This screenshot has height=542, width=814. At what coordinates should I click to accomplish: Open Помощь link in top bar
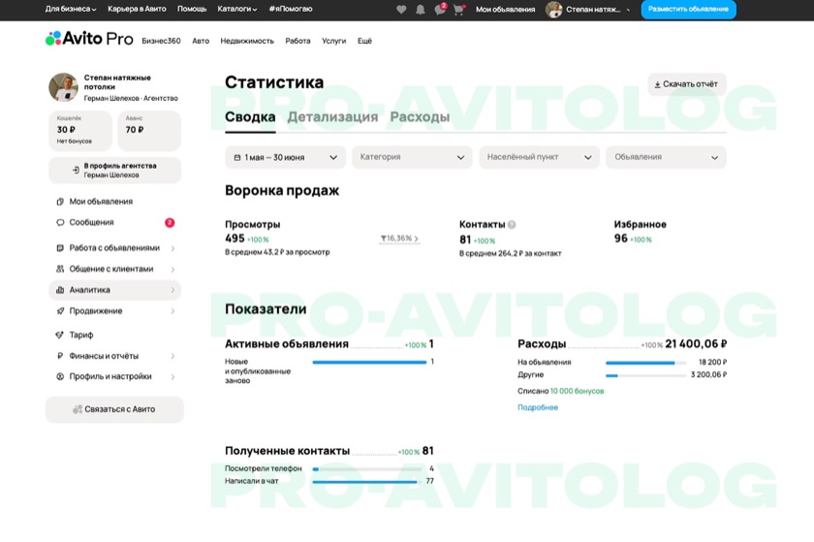click(192, 9)
